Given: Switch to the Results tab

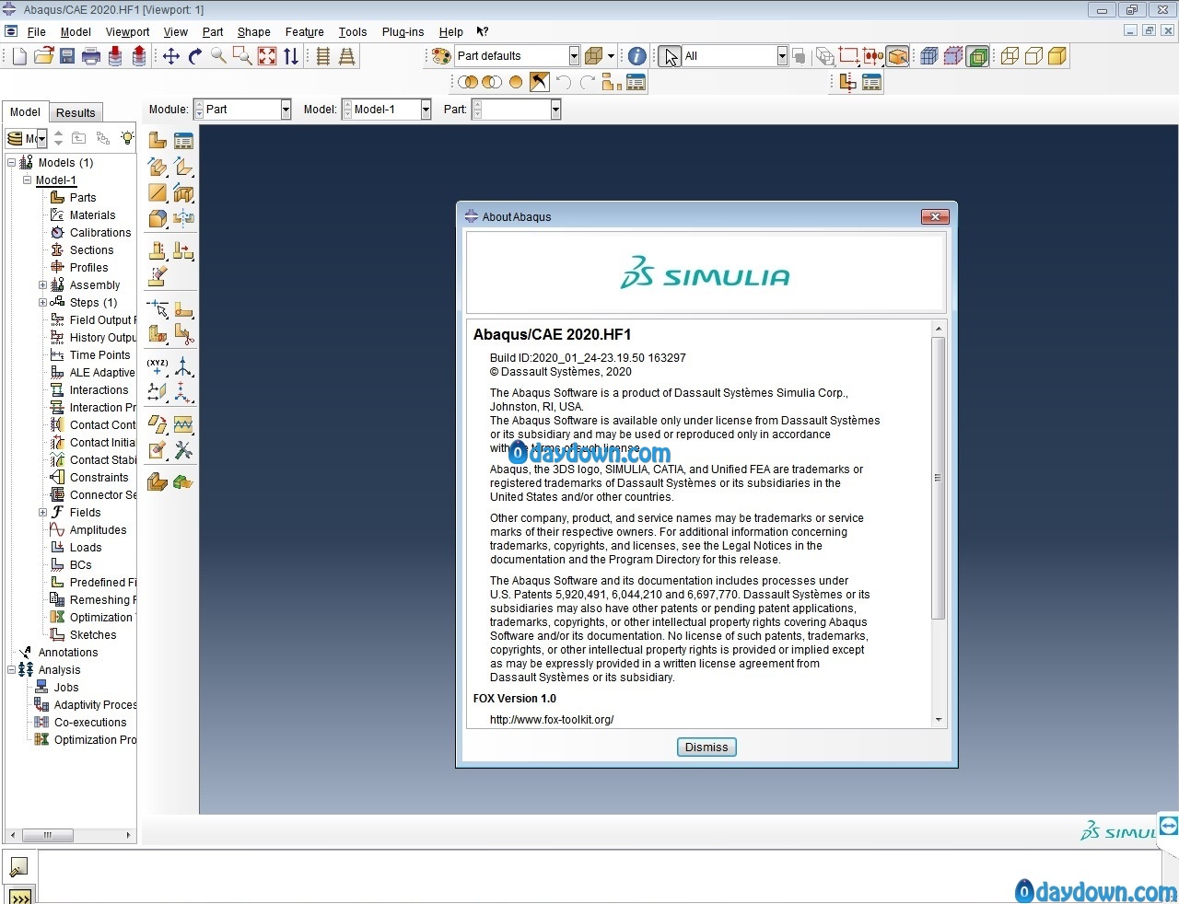Looking at the screenshot, I should 76,113.
